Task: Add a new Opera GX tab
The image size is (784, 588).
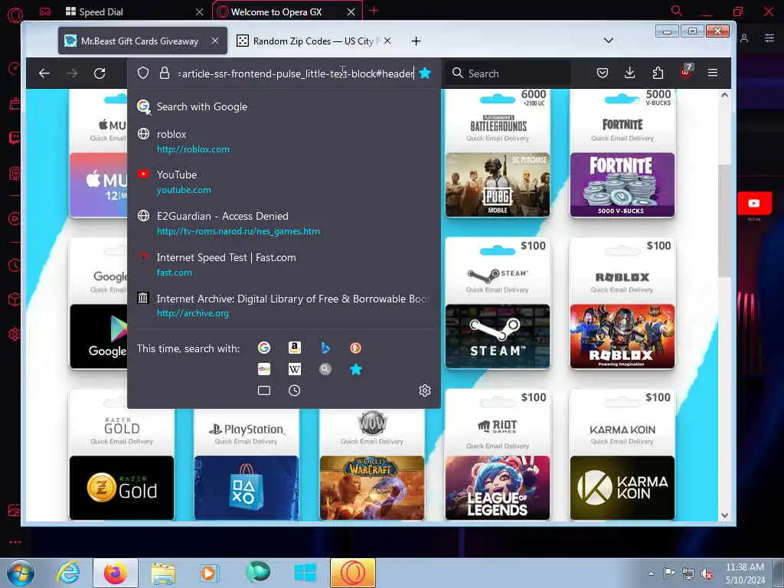Action: [374, 11]
